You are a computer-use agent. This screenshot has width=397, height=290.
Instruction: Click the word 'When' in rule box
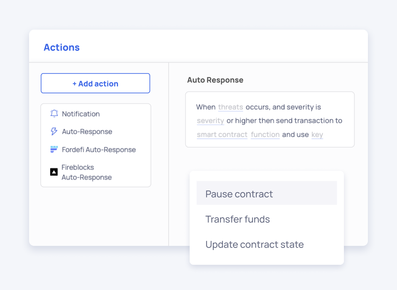coord(205,107)
